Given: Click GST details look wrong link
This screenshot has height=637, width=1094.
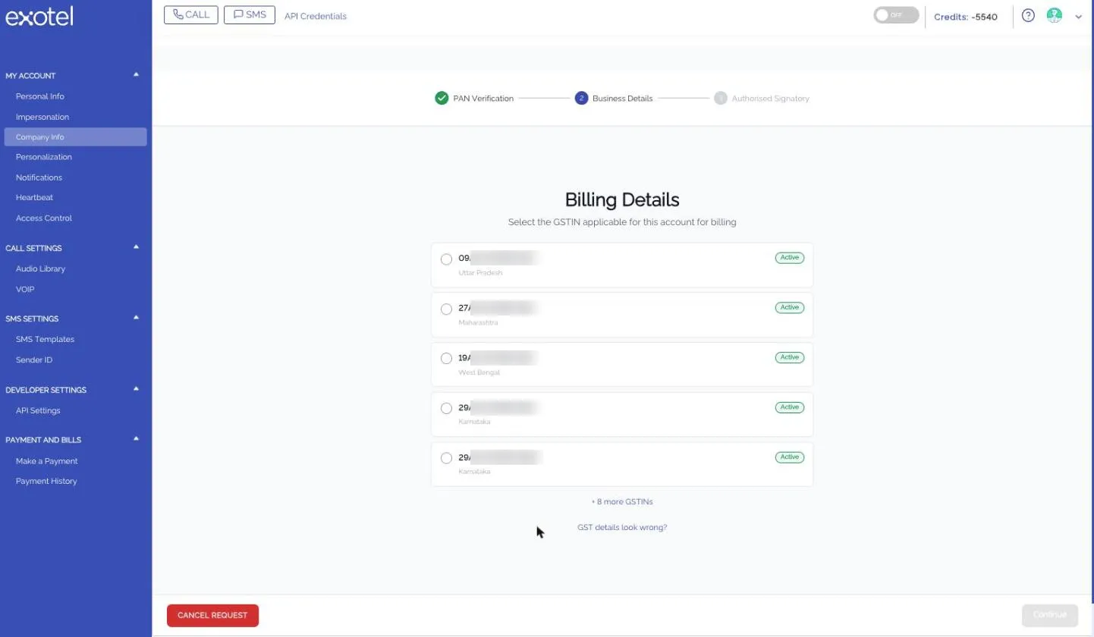Looking at the screenshot, I should pyautogui.click(x=622, y=527).
